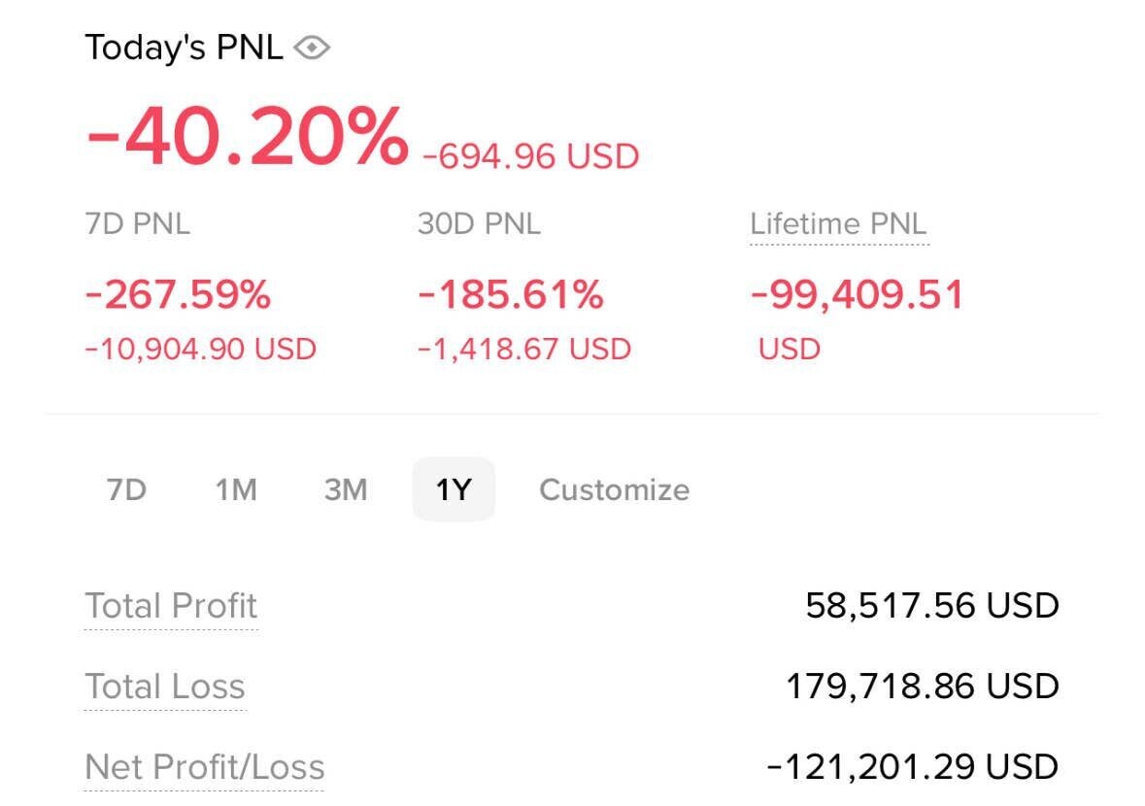Image resolution: width=1145 pixels, height=806 pixels.
Task: Select the 1Y time range tab
Action: 454,489
